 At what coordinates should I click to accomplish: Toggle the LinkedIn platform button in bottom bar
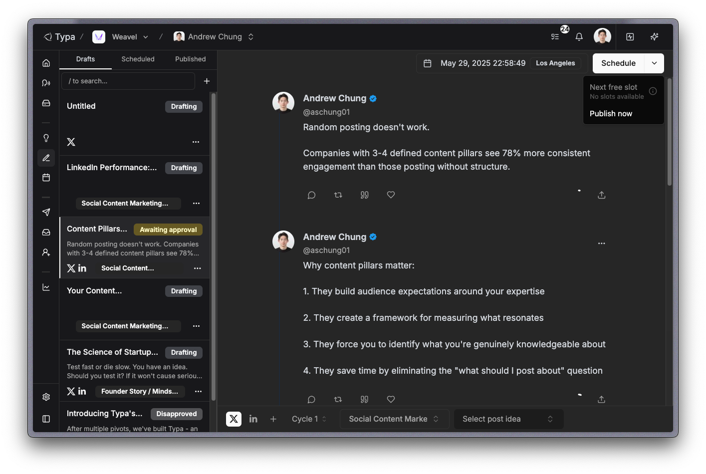tap(253, 419)
